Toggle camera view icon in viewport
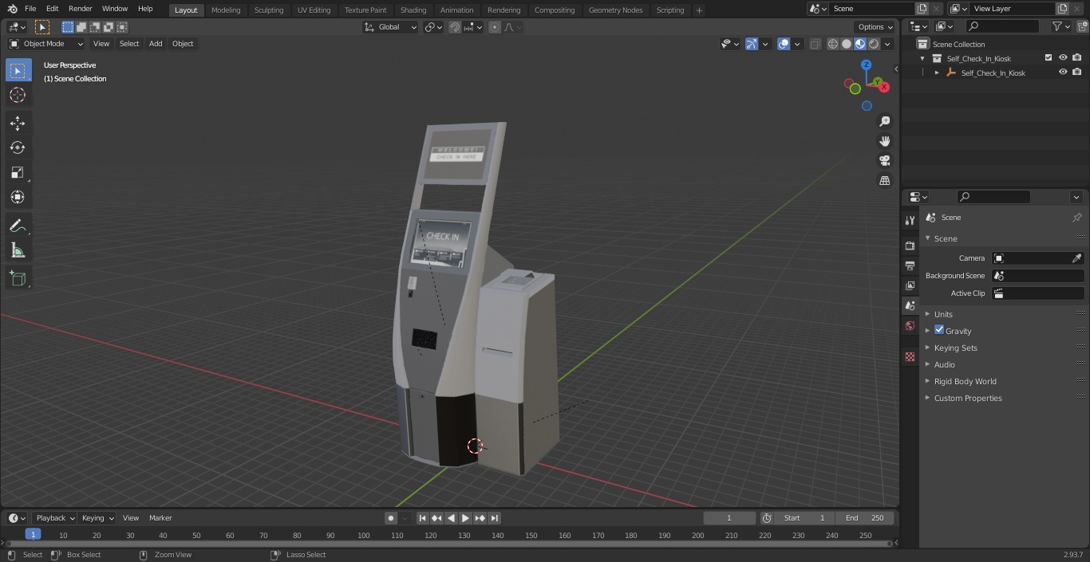The width and height of the screenshot is (1090, 562). coord(885,161)
